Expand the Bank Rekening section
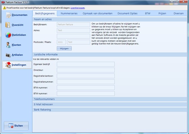The image size is (189, 134). click(110, 109)
